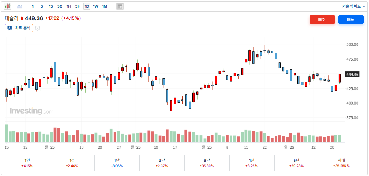This screenshot has height=176, width=369.
Task: Click the +17.92 price change value
Action: coord(52,18)
